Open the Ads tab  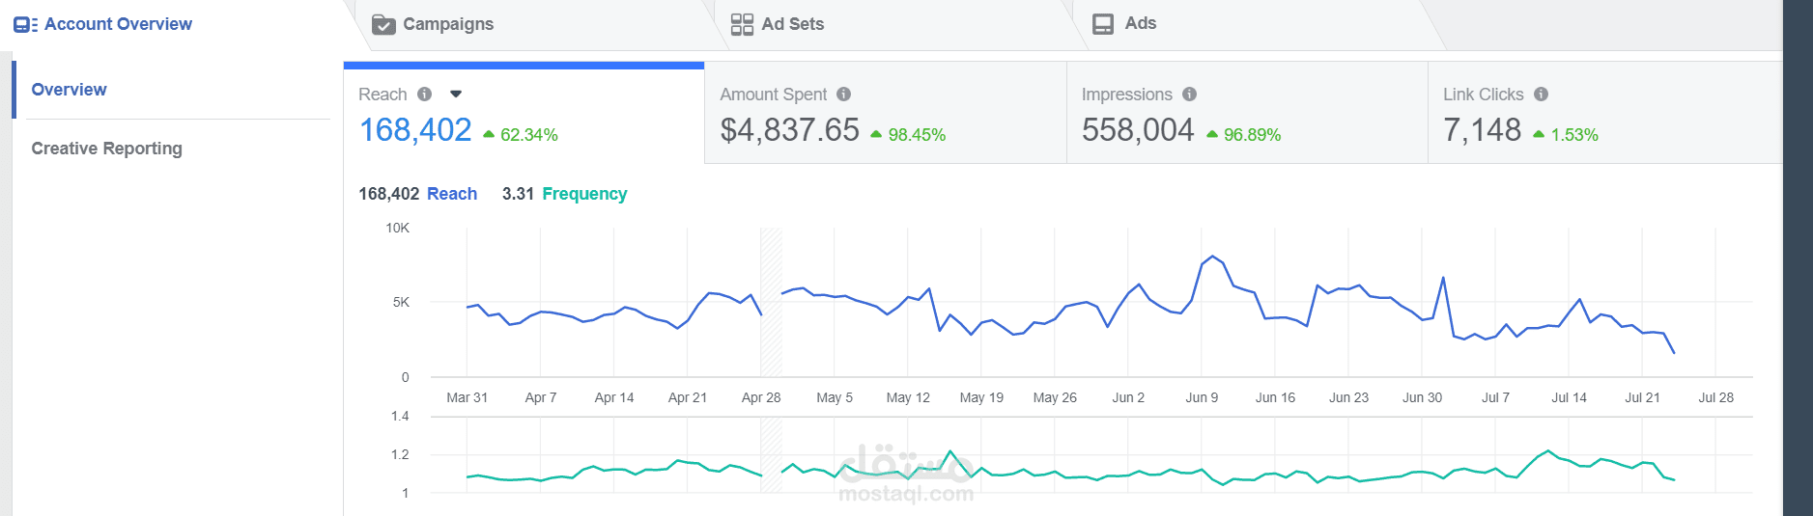[1140, 23]
